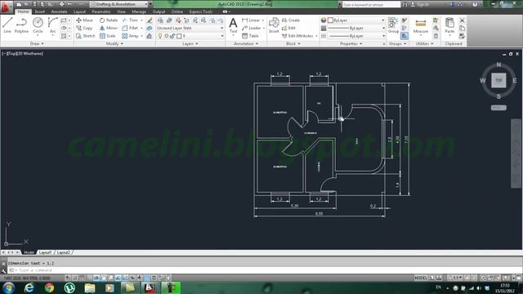Switch to the Express Tools tab
This screenshot has width=523, height=294.
(201, 11)
